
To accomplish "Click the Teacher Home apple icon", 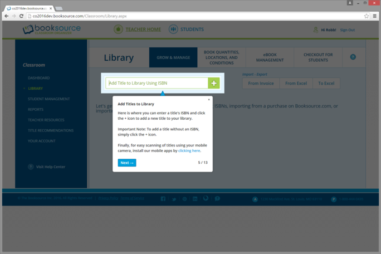I will click(x=118, y=29).
